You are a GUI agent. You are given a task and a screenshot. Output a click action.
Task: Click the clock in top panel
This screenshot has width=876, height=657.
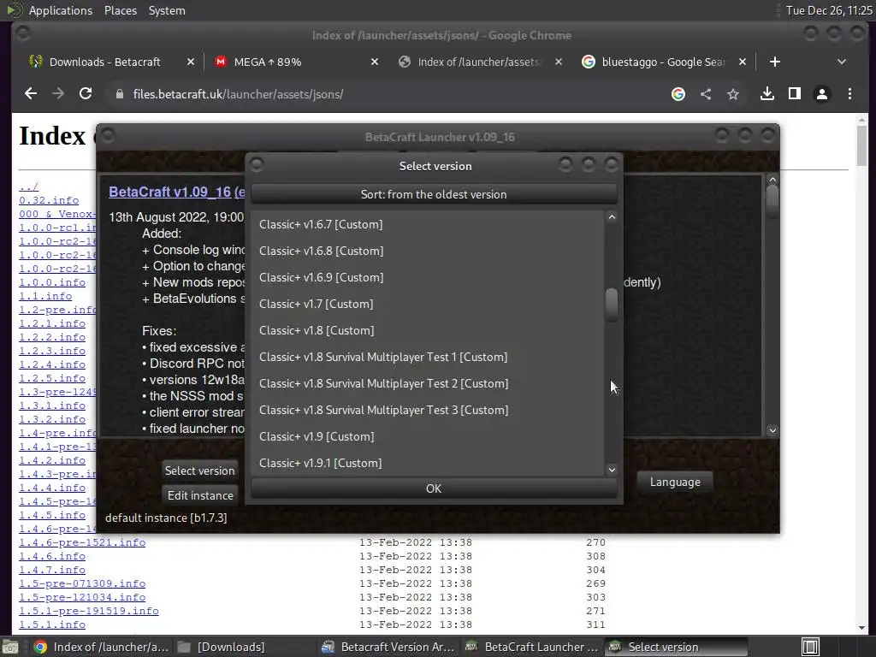pyautogui.click(x=829, y=10)
